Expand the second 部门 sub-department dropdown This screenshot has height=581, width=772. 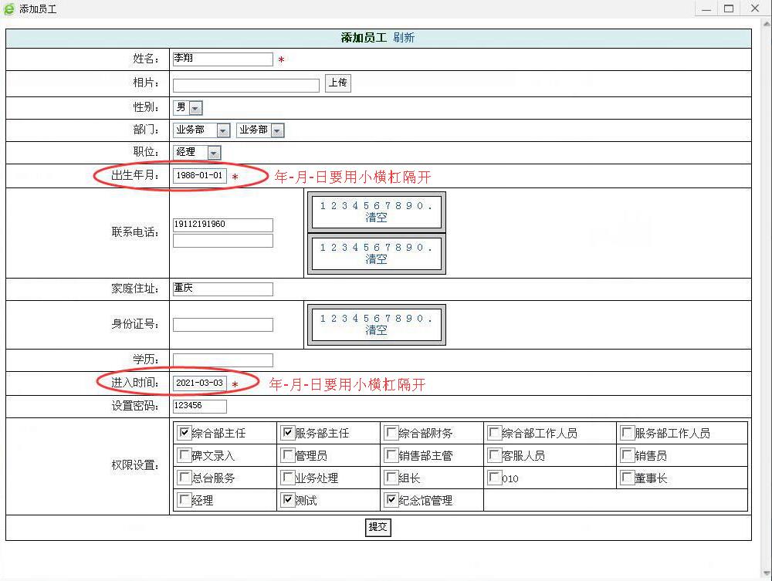point(277,130)
